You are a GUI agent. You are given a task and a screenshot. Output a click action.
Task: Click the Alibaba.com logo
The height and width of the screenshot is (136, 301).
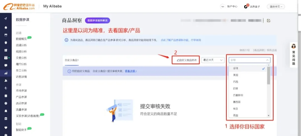coord(19,6)
